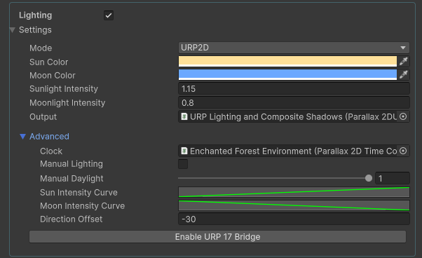Screen dimensions: 422x258
Task: Uncheck the Lighting checkbox
Action: click(x=109, y=15)
